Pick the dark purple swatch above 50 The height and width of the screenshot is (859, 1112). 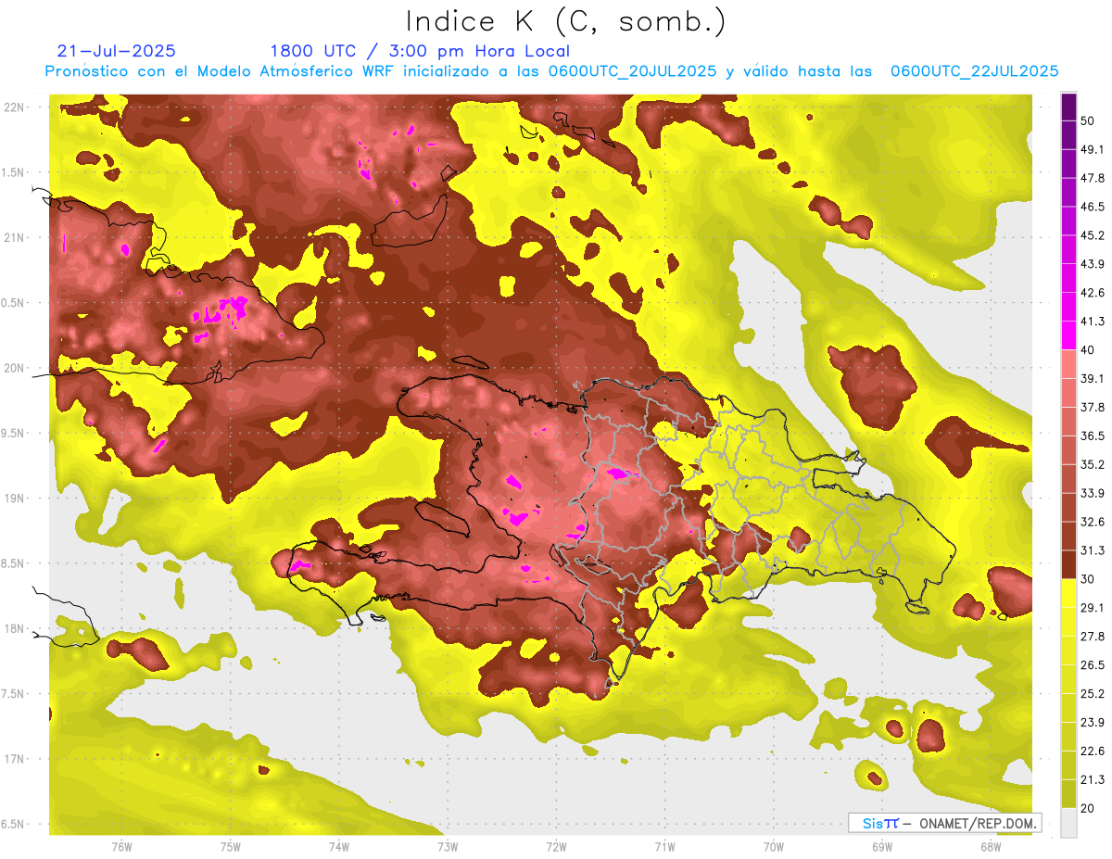pos(1068,107)
